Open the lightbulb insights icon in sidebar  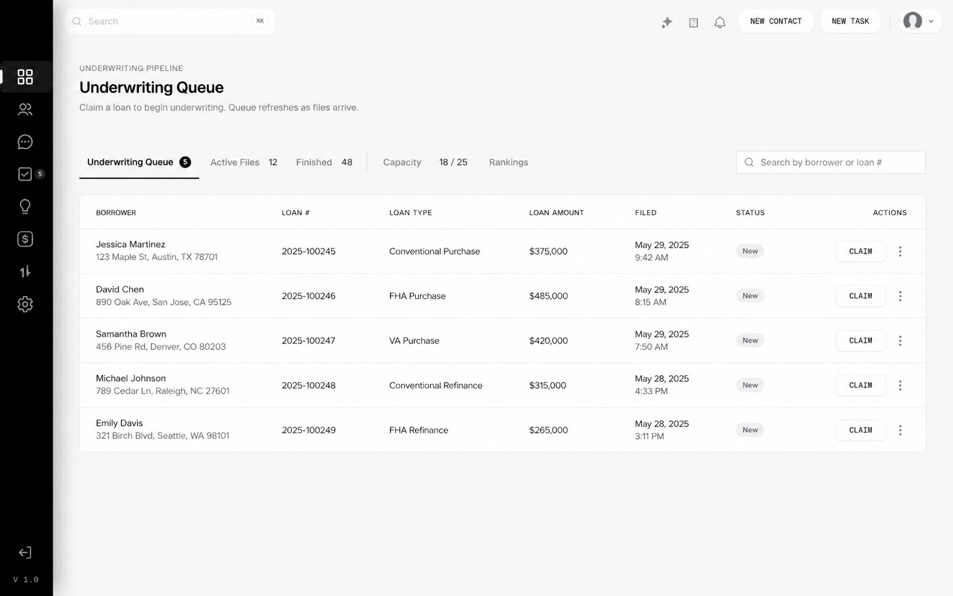25,207
